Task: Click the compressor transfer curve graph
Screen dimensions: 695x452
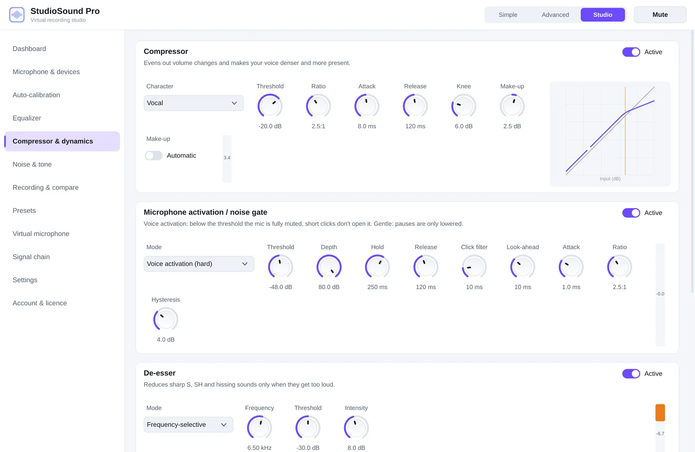Action: (610, 134)
